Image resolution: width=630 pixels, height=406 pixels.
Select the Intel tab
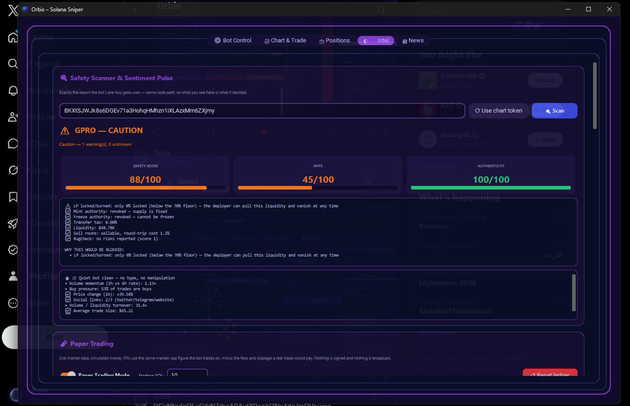(376, 40)
